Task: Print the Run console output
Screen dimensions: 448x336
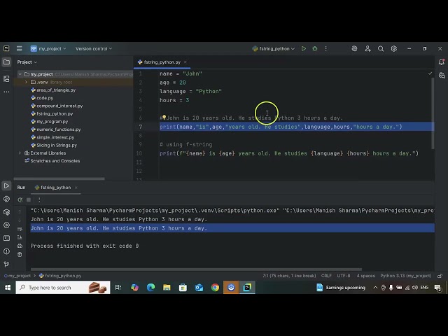Action: point(20,246)
